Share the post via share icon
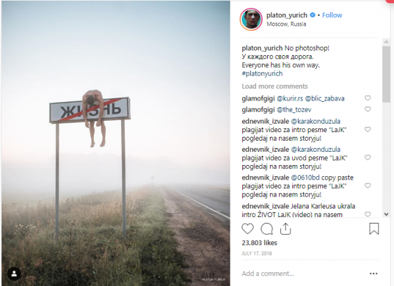Image resolution: width=394 pixels, height=286 pixels. pos(286,229)
